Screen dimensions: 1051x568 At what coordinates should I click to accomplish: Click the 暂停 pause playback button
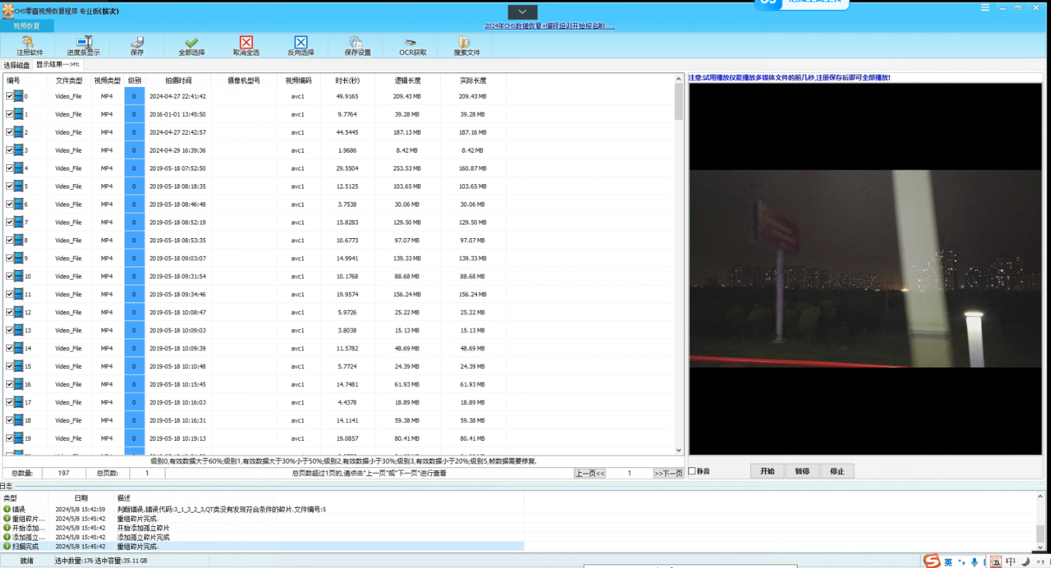point(802,471)
